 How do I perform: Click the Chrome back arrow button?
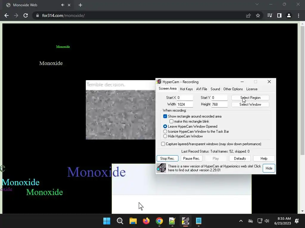coord(7,15)
